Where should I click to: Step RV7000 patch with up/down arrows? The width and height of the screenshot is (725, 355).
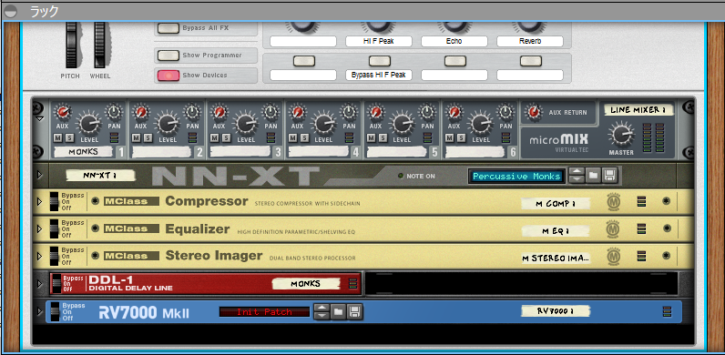coord(322,311)
